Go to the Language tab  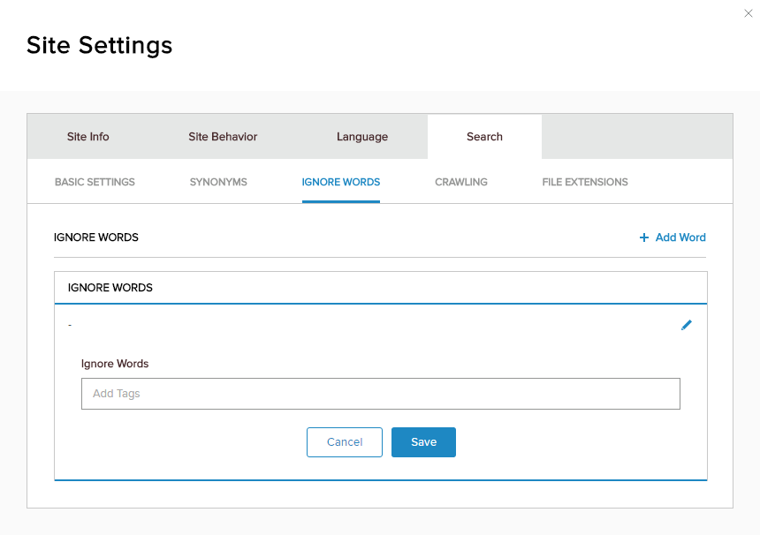[x=362, y=137]
